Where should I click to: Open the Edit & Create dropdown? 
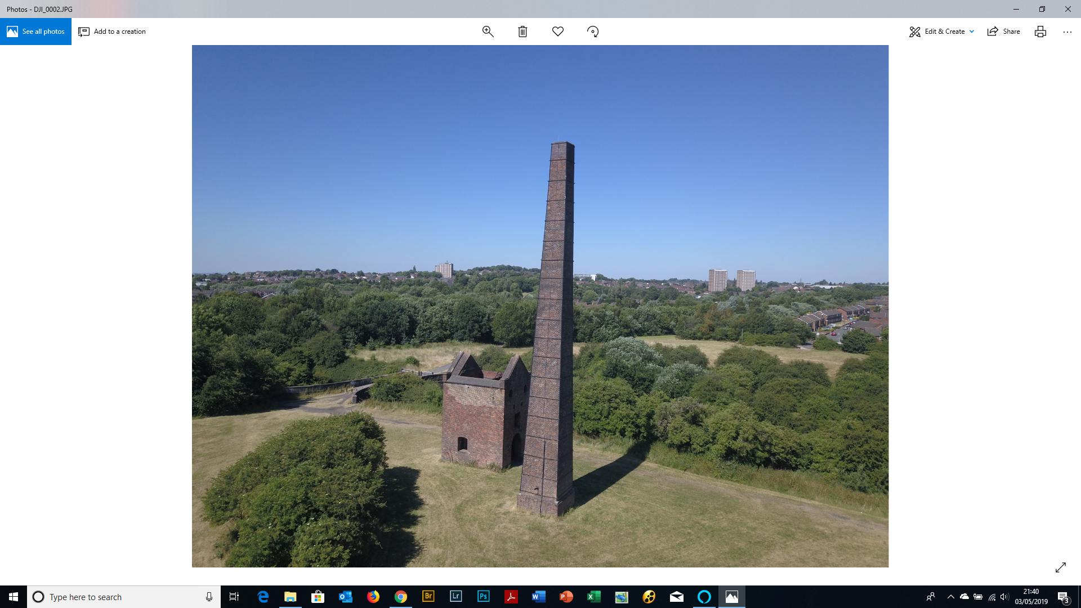tap(941, 32)
